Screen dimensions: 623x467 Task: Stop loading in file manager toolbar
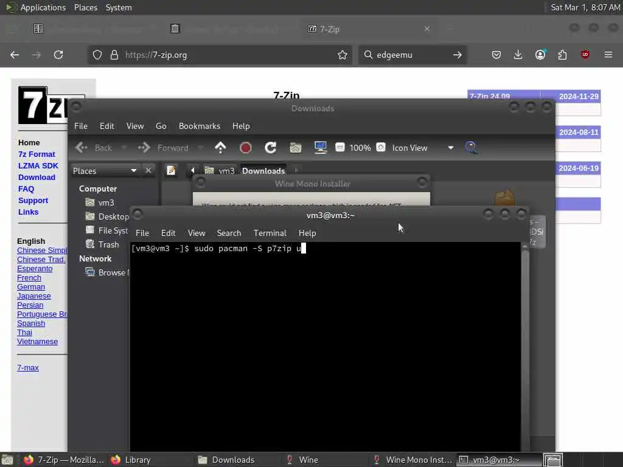(246, 148)
